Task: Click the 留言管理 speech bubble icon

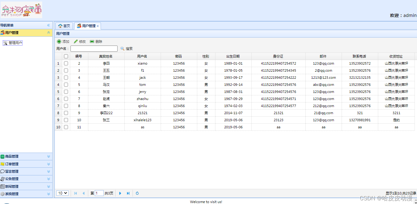Action: coord(2,171)
